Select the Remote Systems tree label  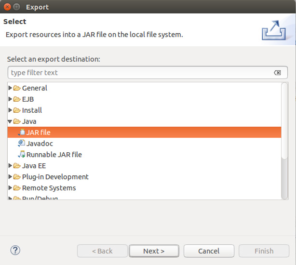(x=49, y=188)
